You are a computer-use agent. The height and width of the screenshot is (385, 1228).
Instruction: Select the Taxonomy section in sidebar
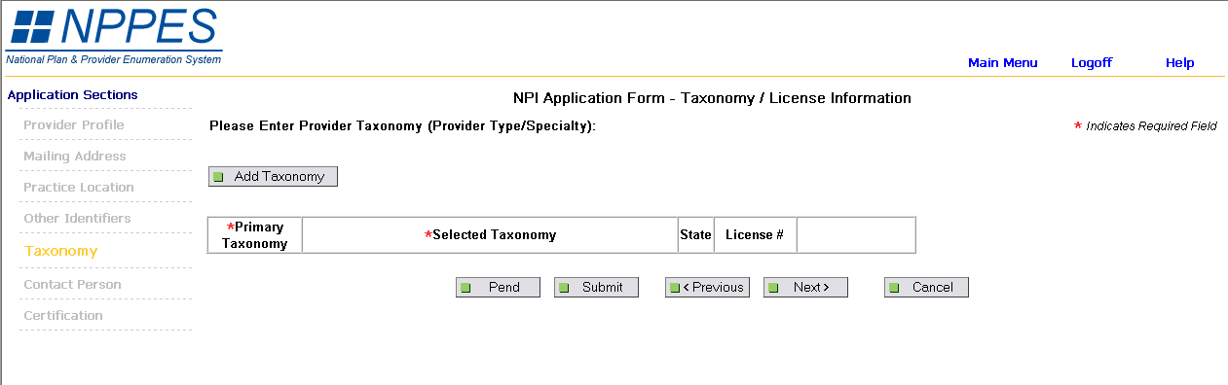coord(61,251)
